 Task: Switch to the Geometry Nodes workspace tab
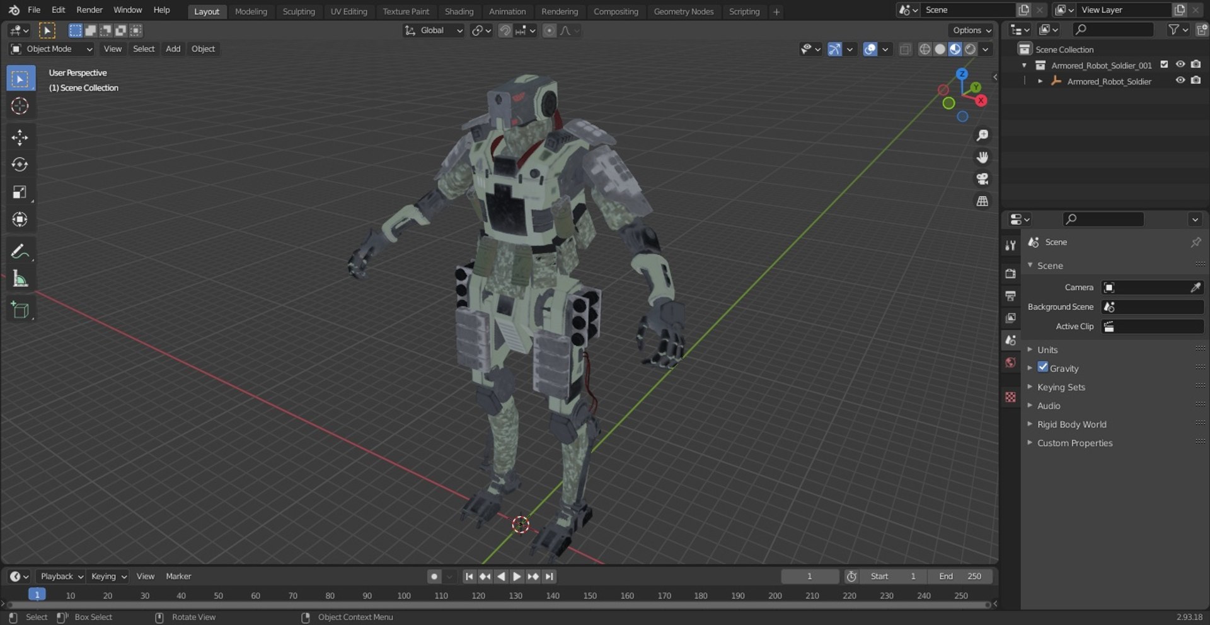click(684, 11)
